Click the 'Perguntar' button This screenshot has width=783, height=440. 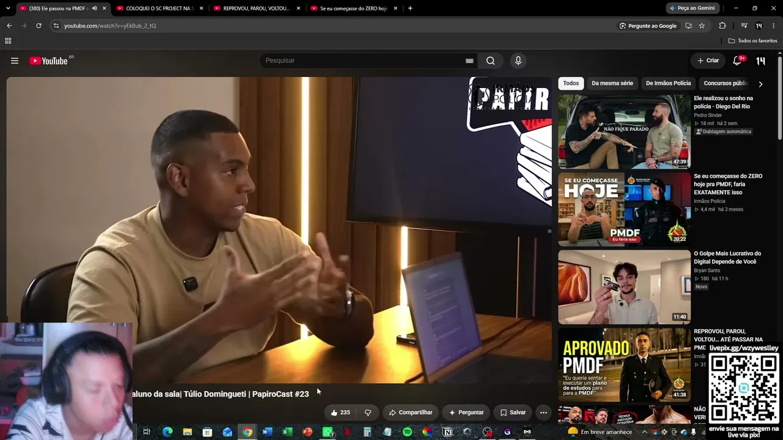point(466,413)
